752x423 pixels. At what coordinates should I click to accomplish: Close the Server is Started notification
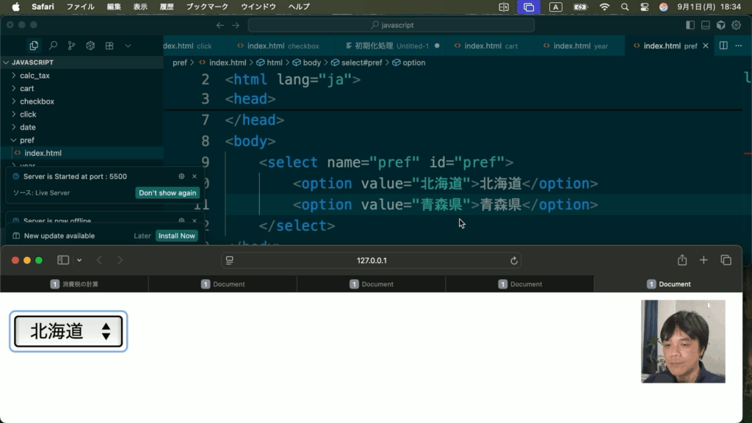[195, 176]
